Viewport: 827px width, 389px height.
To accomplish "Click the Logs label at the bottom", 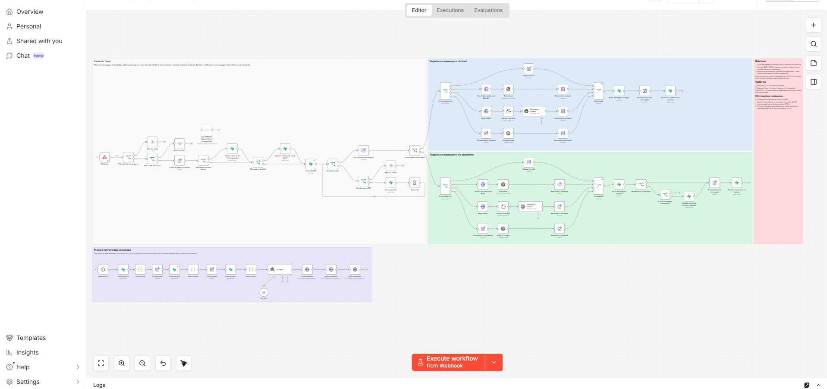I will pos(99,385).
